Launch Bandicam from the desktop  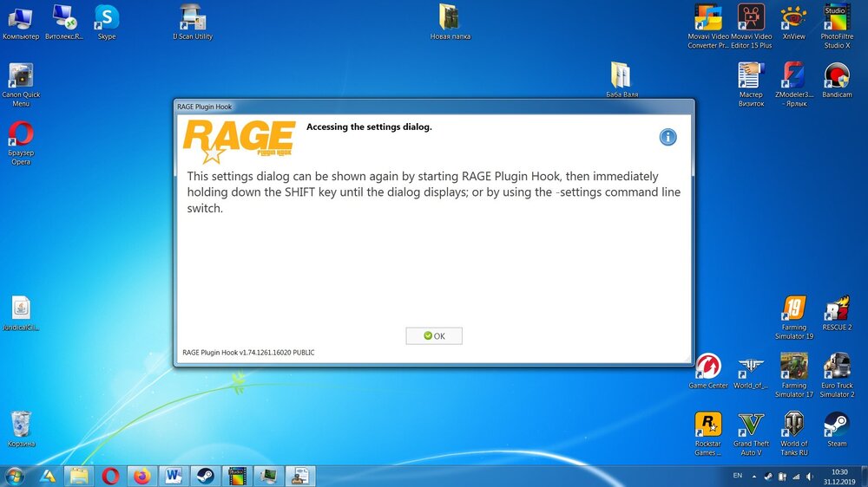tap(837, 80)
